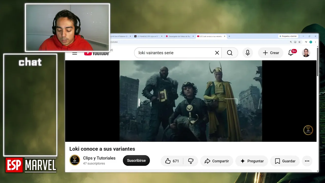Close the VishalSid X tab
Image resolution: width=325 pixels, height=183 pixels.
click(x=162, y=36)
